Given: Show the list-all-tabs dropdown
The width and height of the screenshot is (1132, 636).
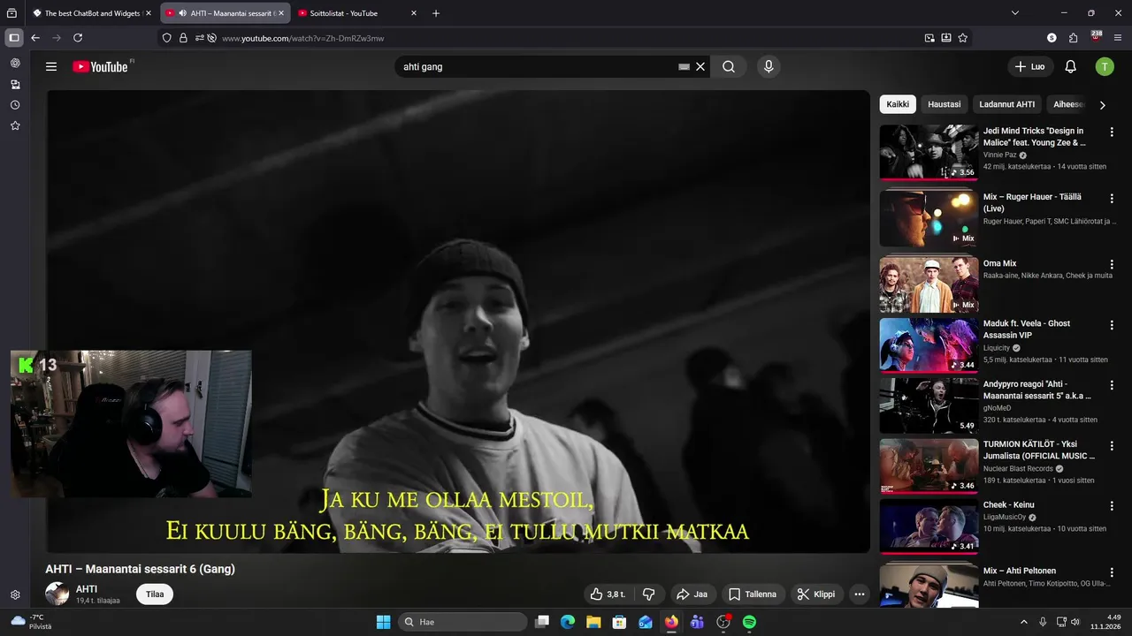Looking at the screenshot, I should [x=1015, y=13].
